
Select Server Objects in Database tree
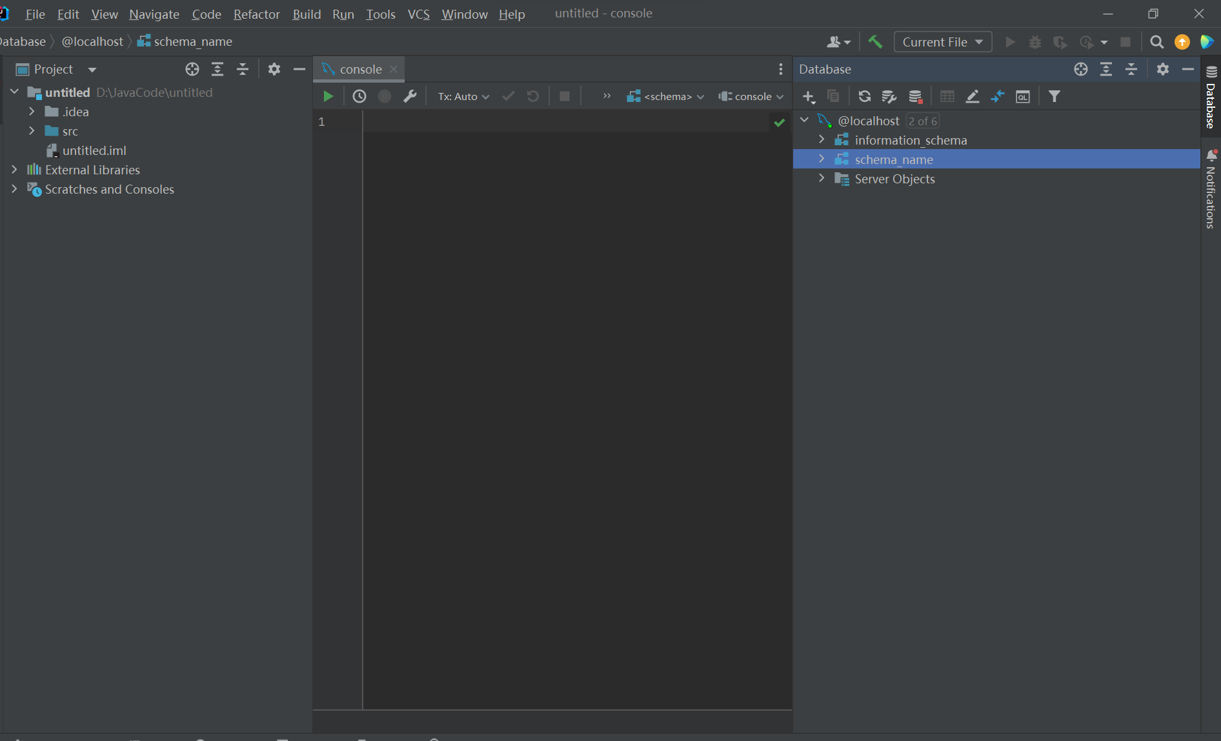894,179
